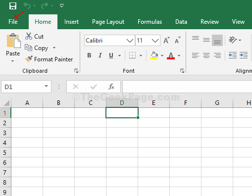
Task: Click the Name Box showing D1
Action: [x=26, y=87]
